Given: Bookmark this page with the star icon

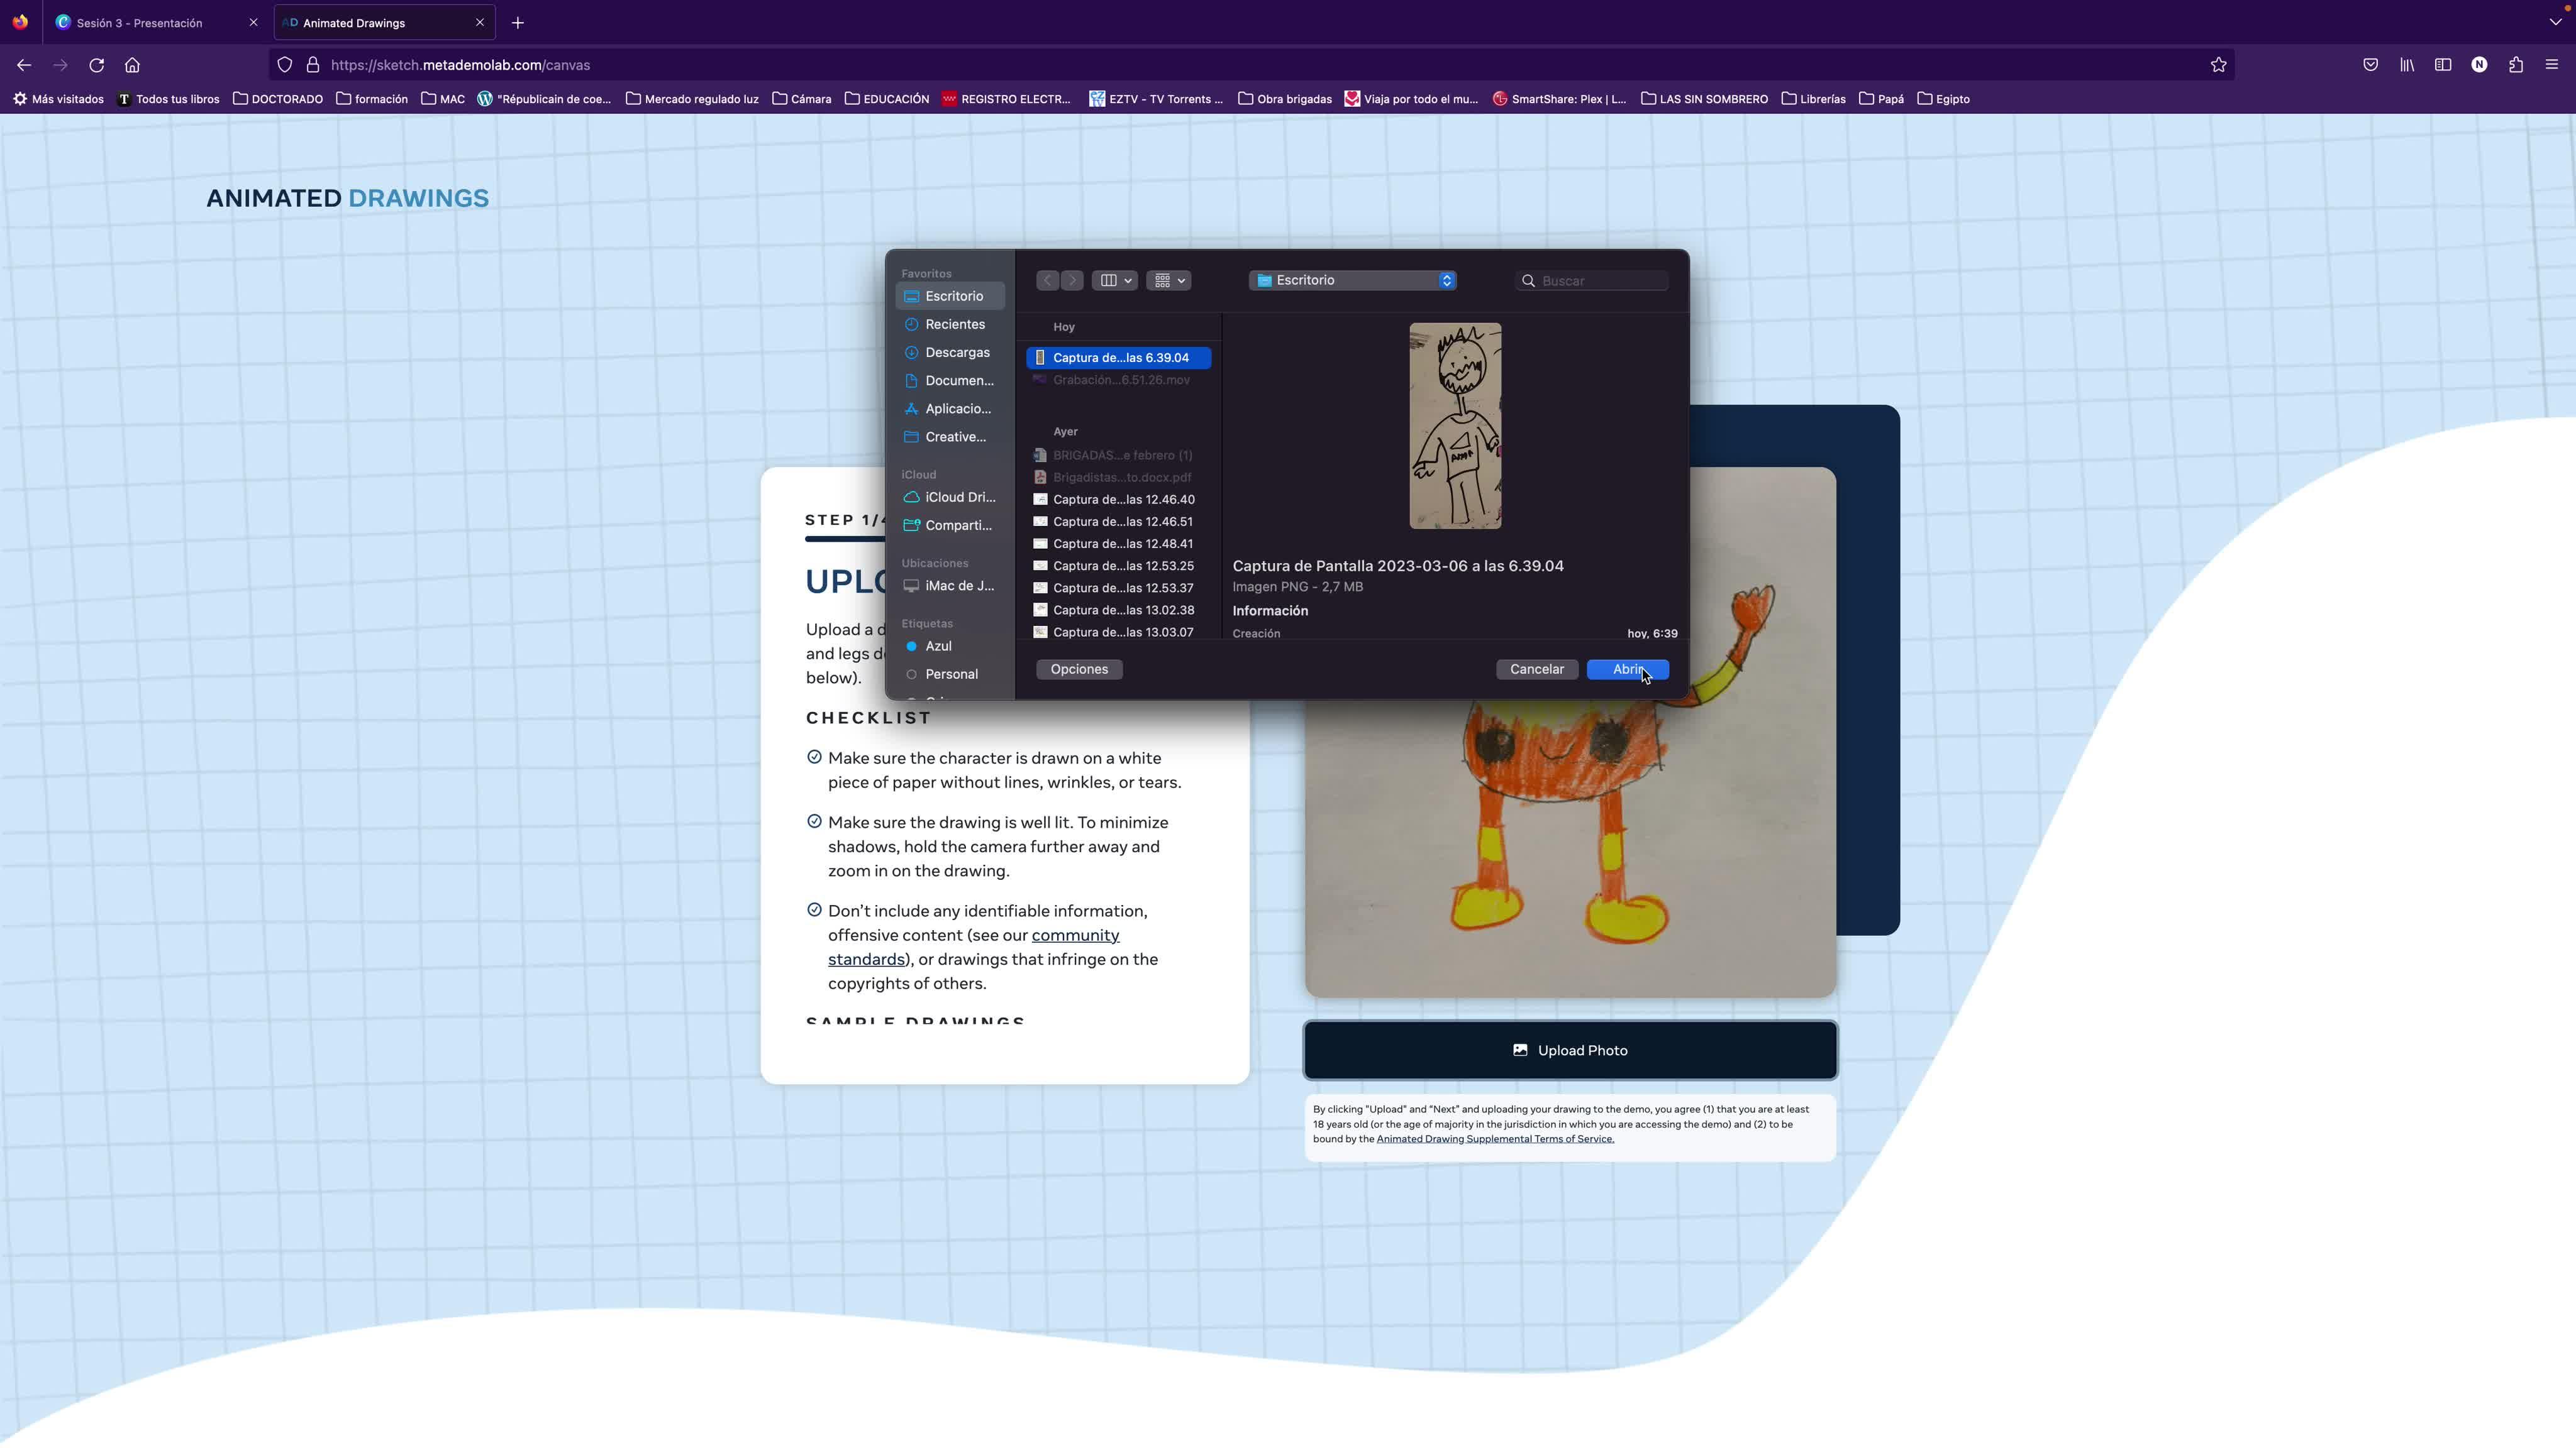Looking at the screenshot, I should tap(2218, 65).
